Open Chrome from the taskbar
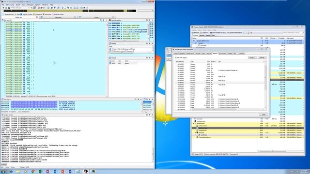310x174 pixels. pos(33,172)
